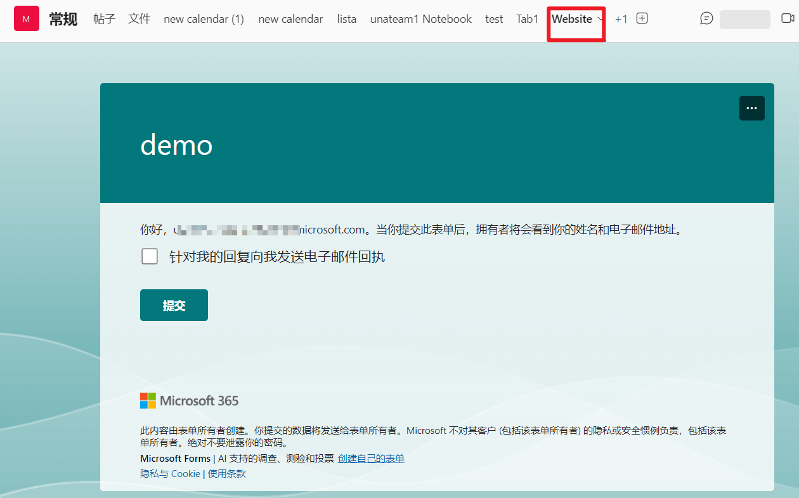Open the form's three-dot more options button

pyautogui.click(x=751, y=108)
